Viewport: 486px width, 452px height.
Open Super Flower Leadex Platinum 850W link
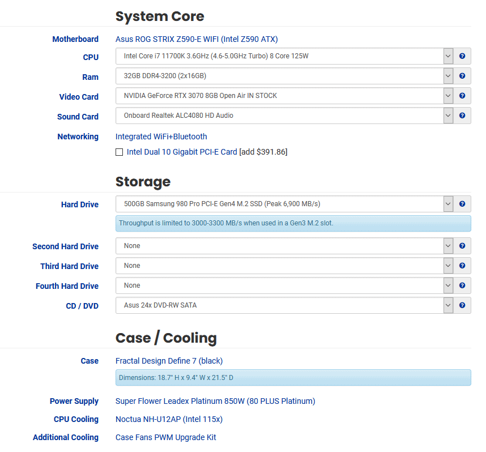pos(215,401)
